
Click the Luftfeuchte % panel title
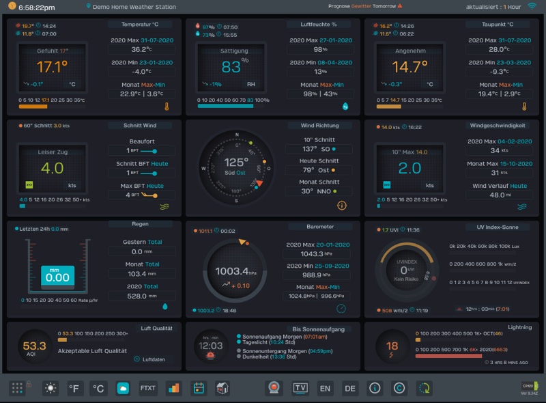(x=319, y=25)
